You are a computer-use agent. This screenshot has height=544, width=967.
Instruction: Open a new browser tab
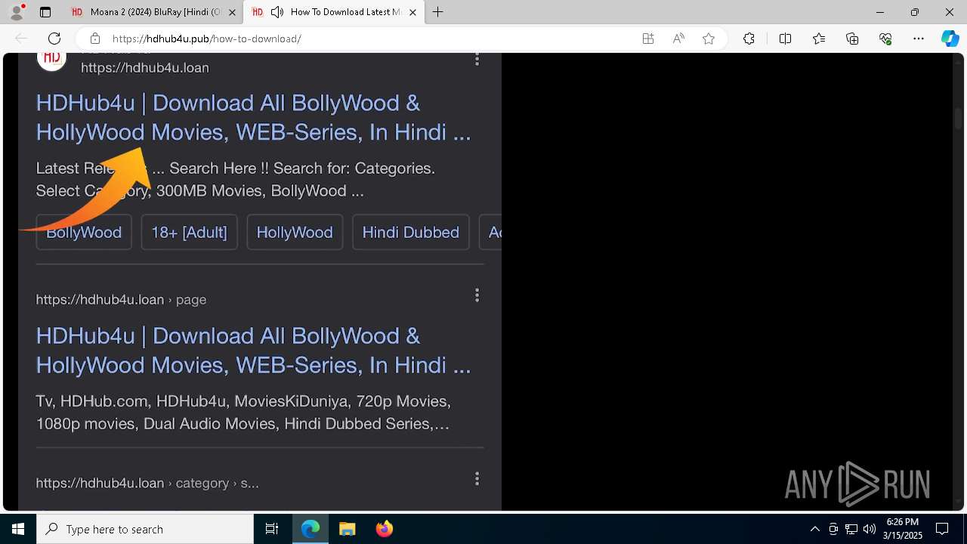(x=438, y=12)
